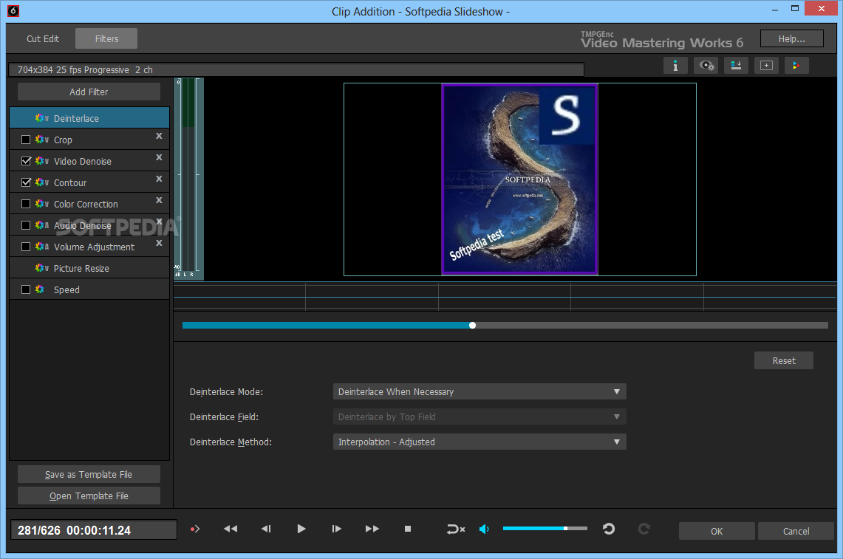
Task: Remove the Contour filter via X
Action: point(159,179)
